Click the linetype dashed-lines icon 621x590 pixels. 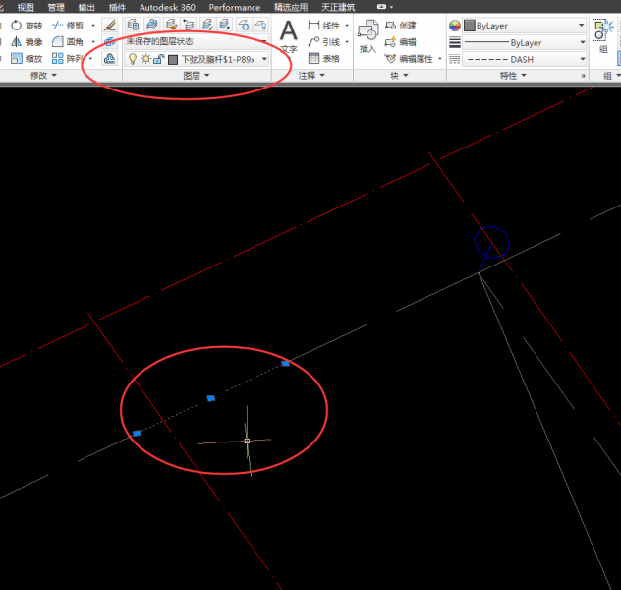(x=455, y=59)
